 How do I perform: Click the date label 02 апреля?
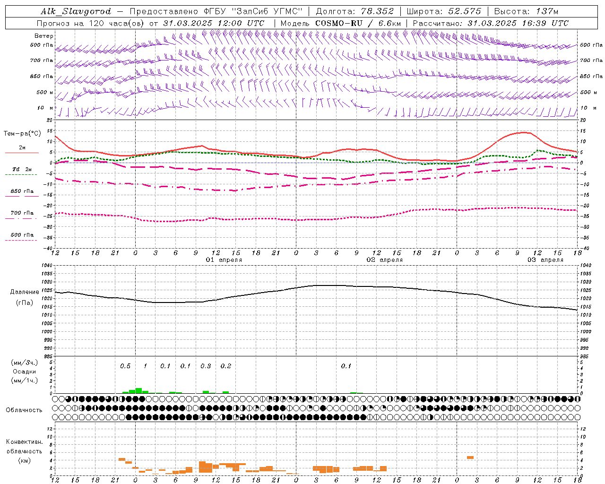[x=385, y=260]
